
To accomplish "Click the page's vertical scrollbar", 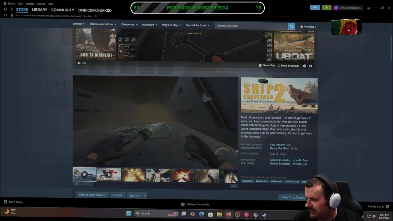I will [391, 48].
